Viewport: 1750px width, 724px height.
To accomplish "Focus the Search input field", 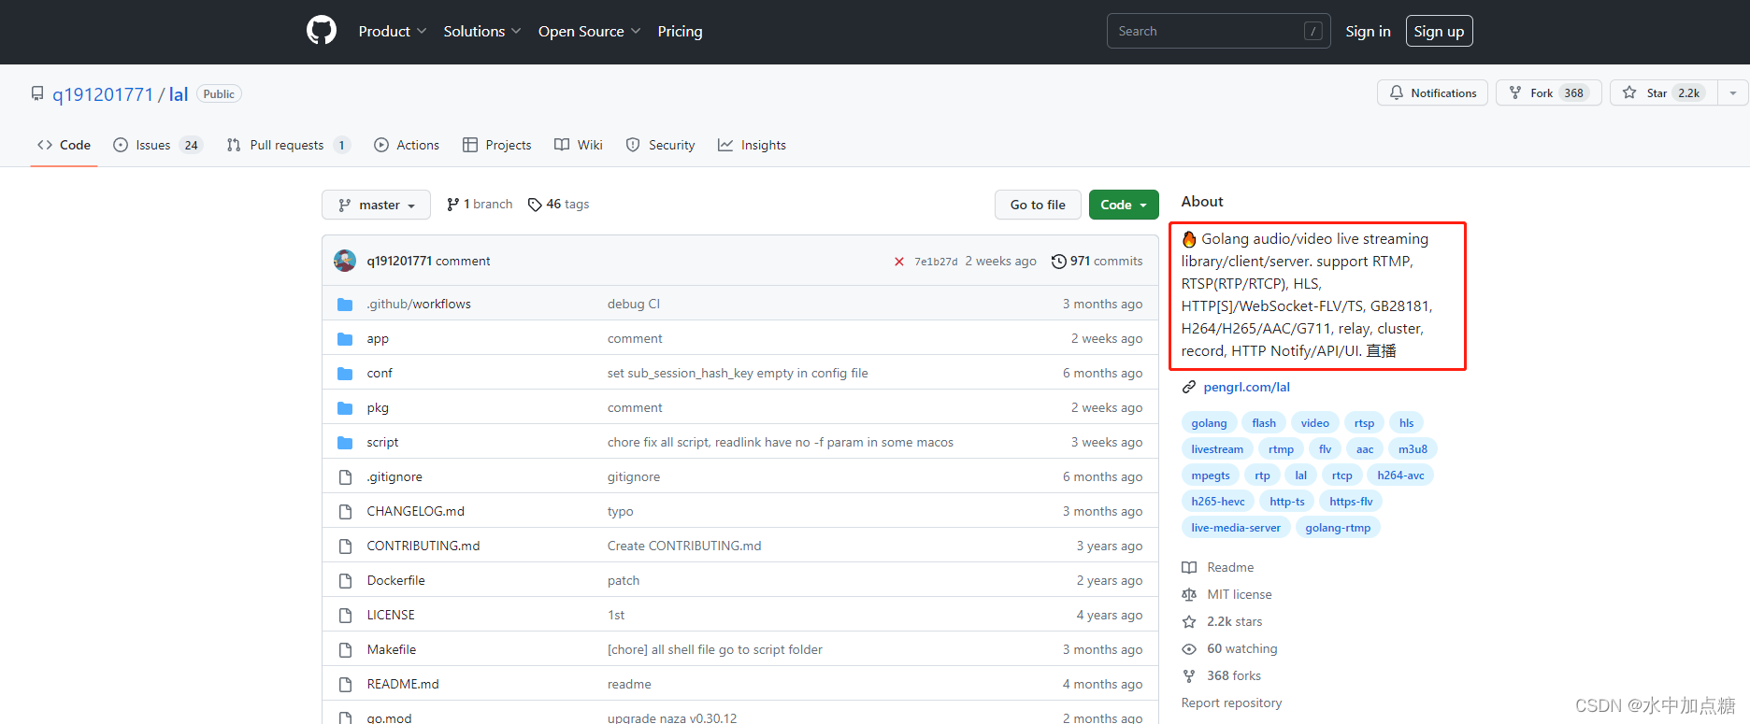I will tap(1218, 31).
